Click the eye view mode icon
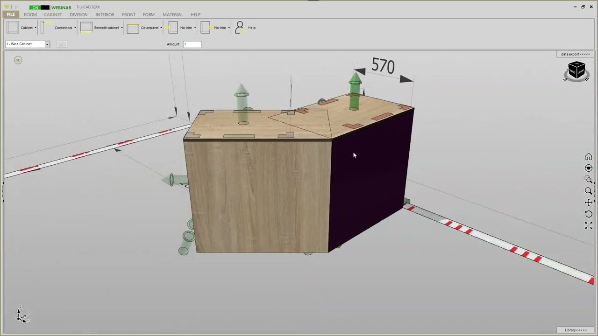The width and height of the screenshot is (598, 336). tap(589, 168)
